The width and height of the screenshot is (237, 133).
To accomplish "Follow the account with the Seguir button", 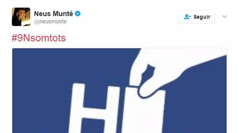I will coord(197,17).
